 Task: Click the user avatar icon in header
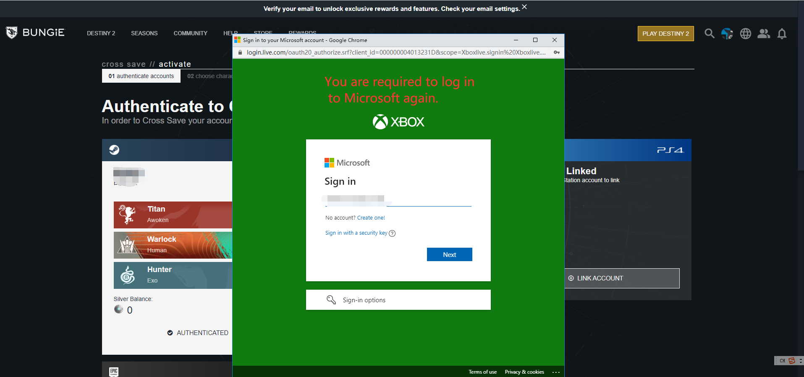click(727, 34)
